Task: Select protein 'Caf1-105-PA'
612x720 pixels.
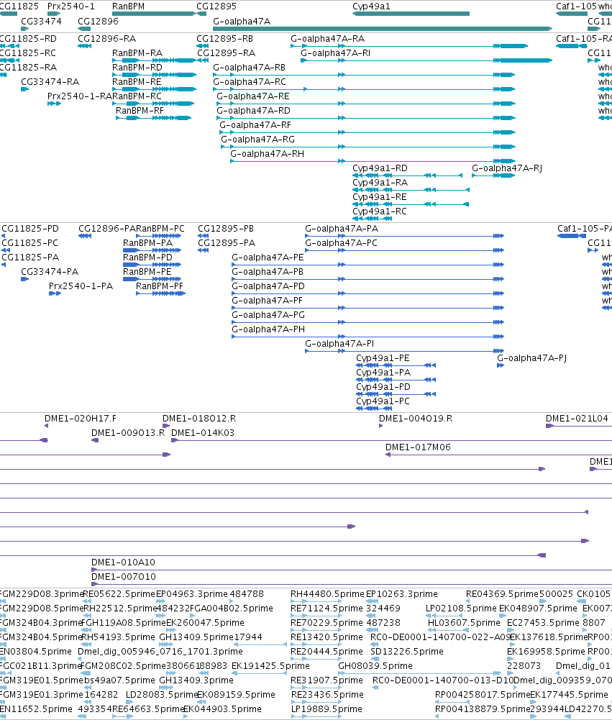Action: (585, 229)
